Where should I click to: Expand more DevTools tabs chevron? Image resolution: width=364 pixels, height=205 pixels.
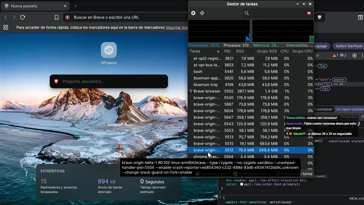[318, 56]
